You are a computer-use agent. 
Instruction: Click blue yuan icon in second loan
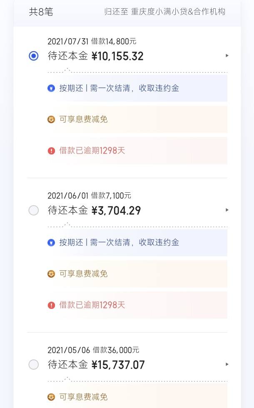51,243
